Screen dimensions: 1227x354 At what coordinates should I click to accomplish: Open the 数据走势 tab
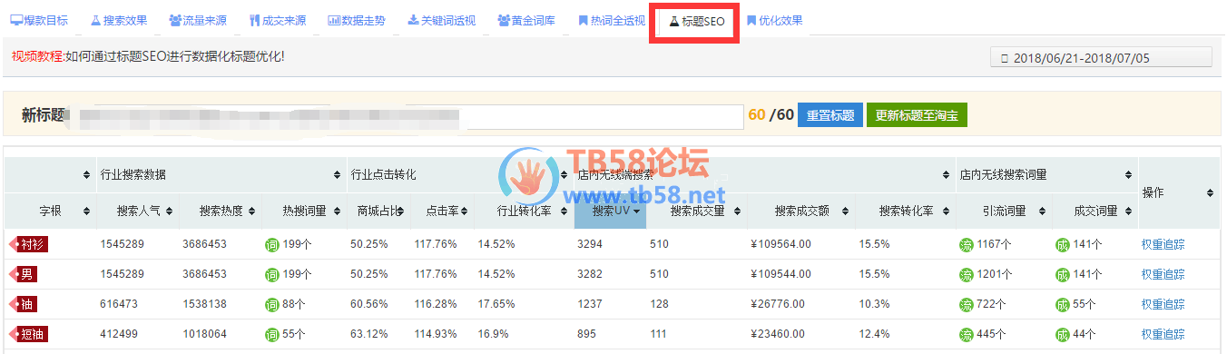point(357,20)
